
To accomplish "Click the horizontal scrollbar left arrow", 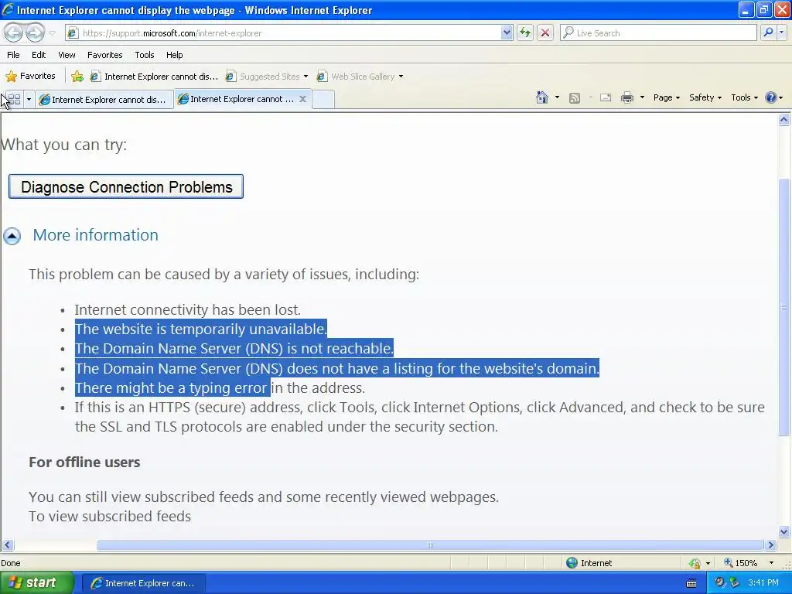I will point(7,545).
